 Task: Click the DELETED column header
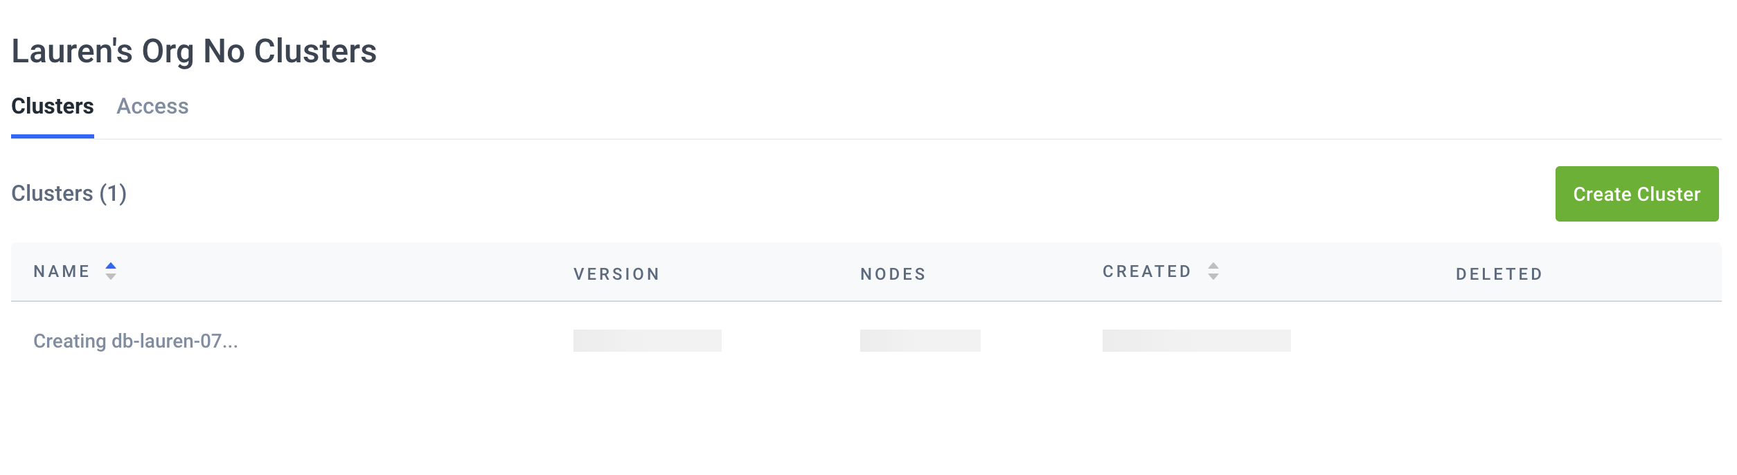1499,274
